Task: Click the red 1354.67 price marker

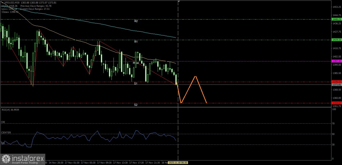Action: 336,103
